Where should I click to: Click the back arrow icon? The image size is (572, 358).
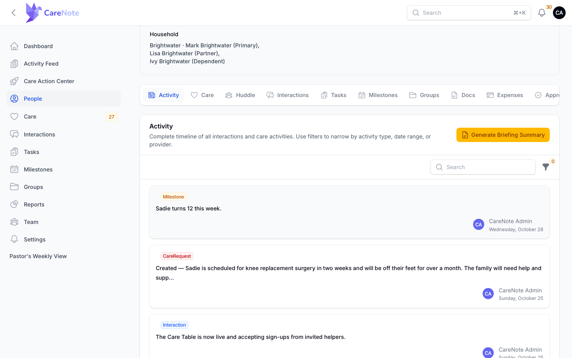(x=14, y=13)
